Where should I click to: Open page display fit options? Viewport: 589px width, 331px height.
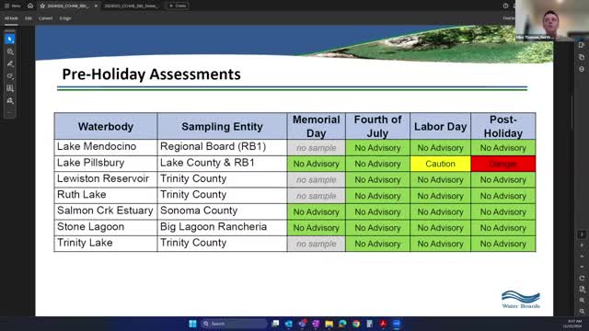click(x=582, y=289)
